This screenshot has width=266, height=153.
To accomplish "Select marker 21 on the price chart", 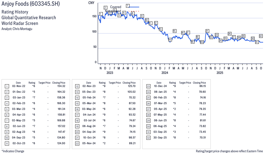I will (207, 31).
